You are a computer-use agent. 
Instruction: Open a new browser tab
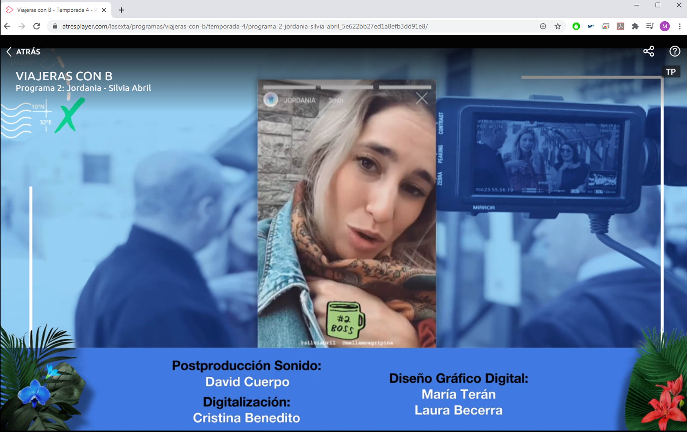121,10
